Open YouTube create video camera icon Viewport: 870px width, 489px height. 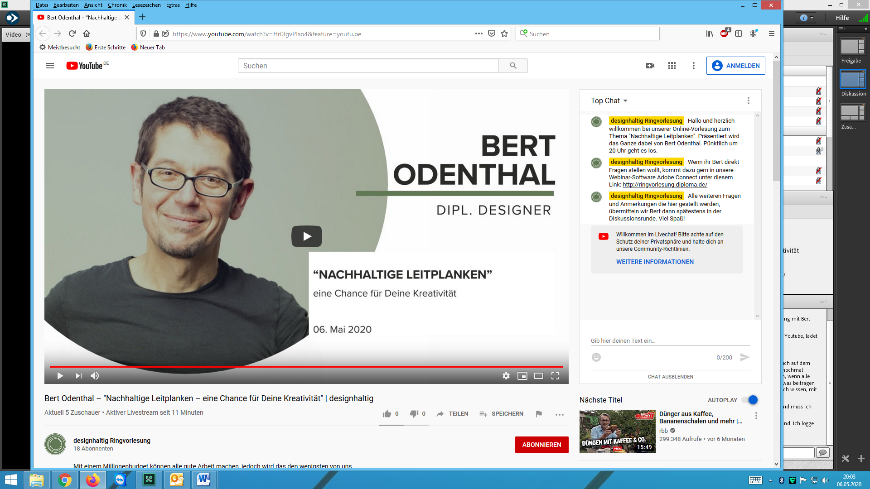pos(650,66)
